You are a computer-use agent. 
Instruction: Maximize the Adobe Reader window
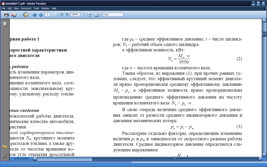pos(258,4)
